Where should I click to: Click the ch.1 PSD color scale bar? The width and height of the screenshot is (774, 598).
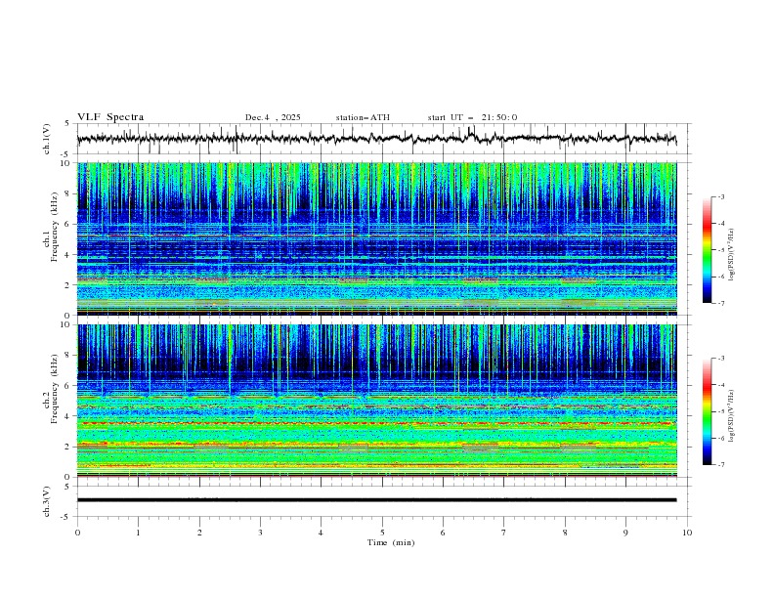coord(707,250)
